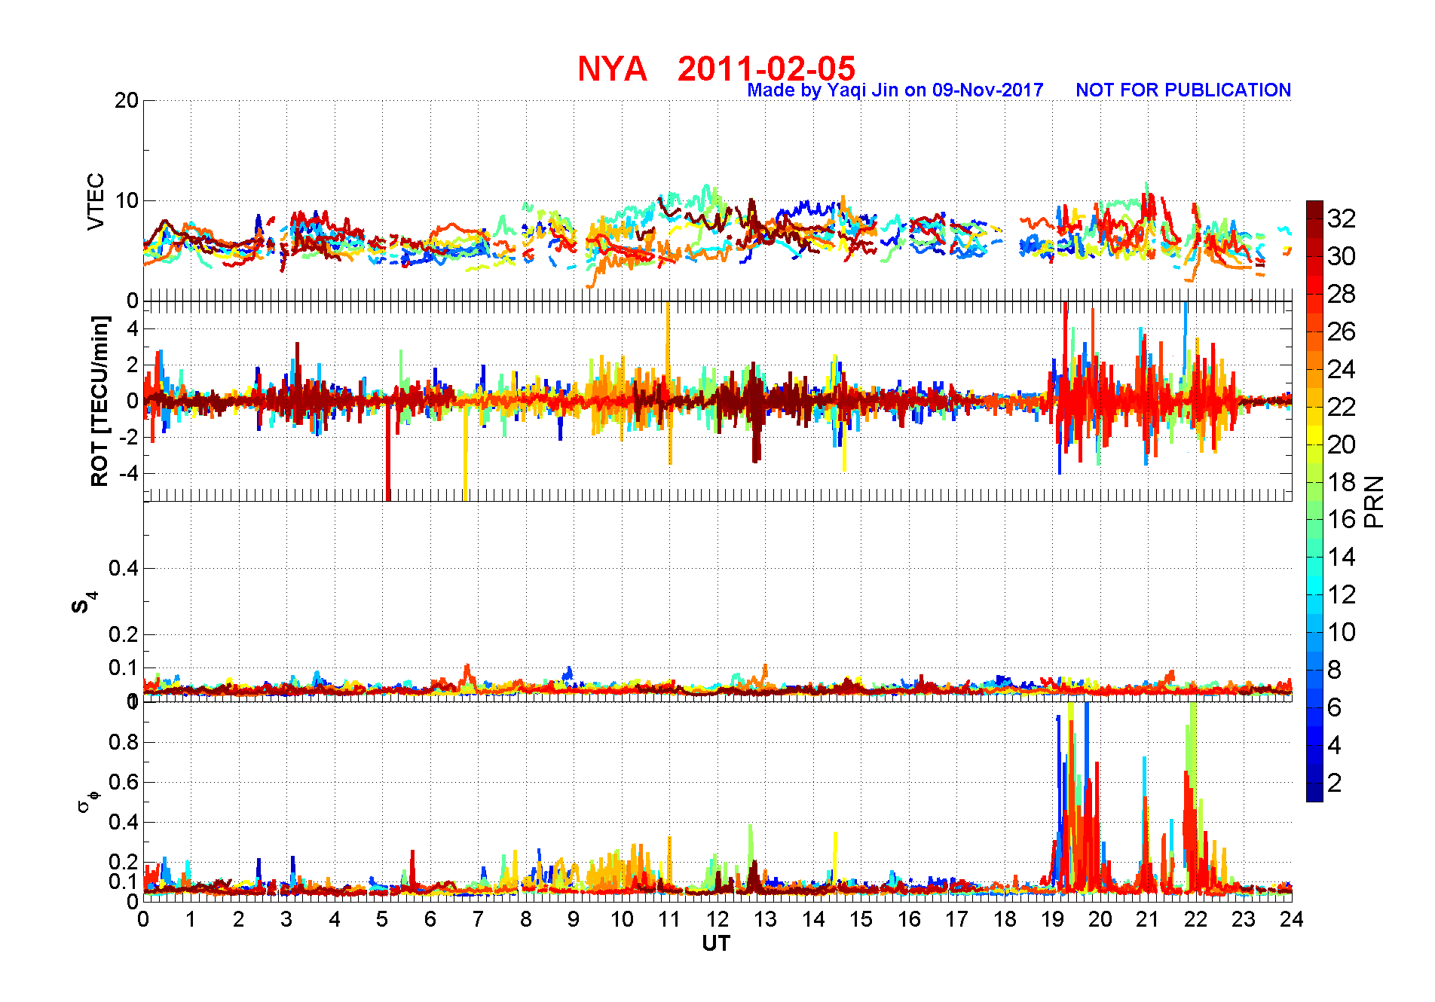Click the colorbar tick label 18
The width and height of the screenshot is (1435, 1002).
(x=1342, y=482)
